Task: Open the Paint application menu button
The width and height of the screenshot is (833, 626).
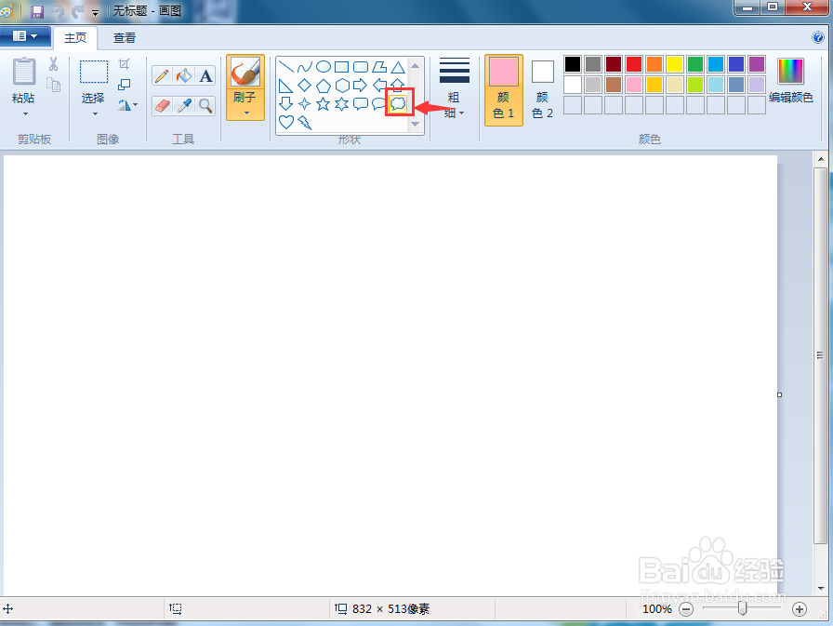Action: tap(25, 36)
